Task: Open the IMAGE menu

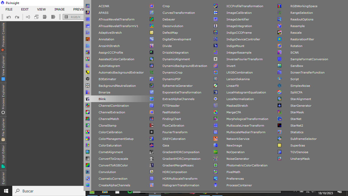Action: pos(60,9)
